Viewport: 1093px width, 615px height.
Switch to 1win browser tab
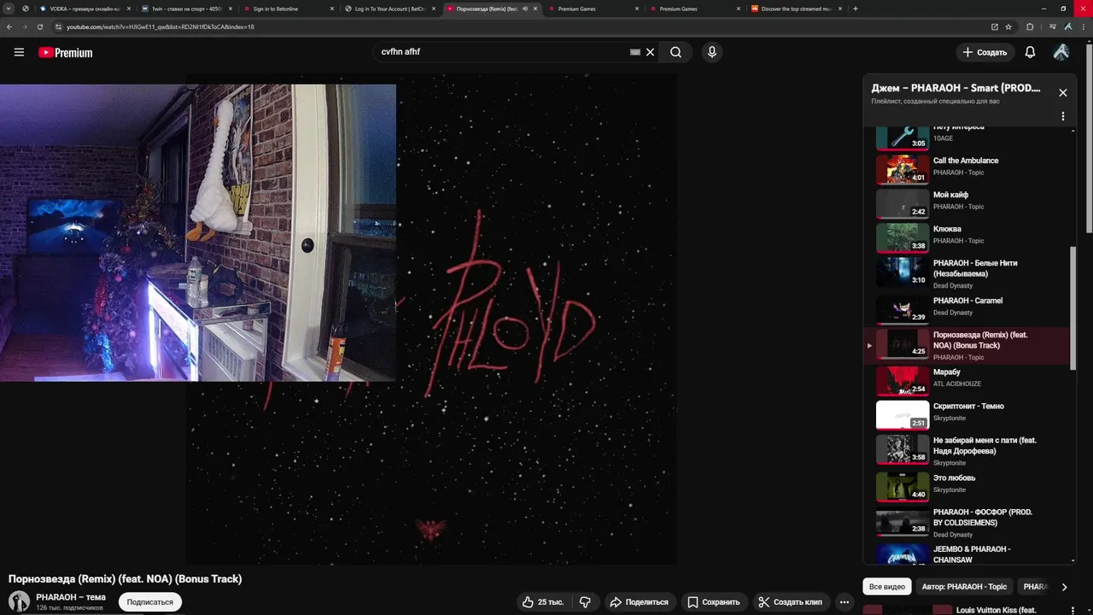pyautogui.click(x=184, y=9)
